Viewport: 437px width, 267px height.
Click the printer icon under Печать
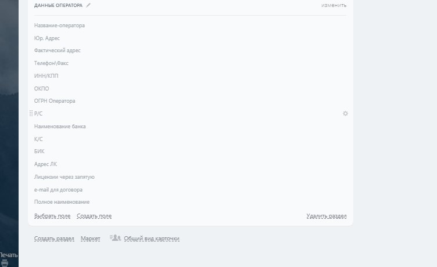click(x=5, y=263)
